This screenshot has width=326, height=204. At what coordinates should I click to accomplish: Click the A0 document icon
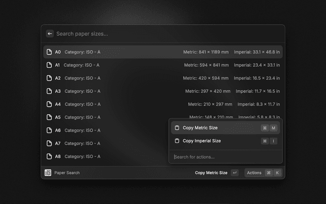[x=49, y=52]
